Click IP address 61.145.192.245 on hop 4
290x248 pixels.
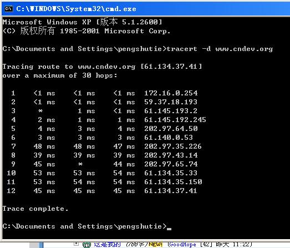point(175,119)
